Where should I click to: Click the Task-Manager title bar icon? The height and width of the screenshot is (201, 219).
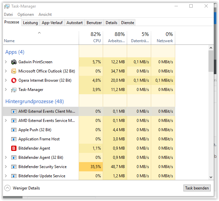(7, 6)
